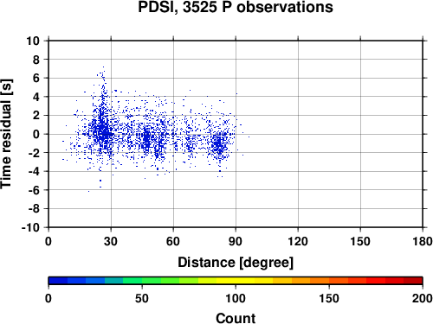Select the y-axis tick label "6"
Viewport: 433px width, 324px height.
36,78
